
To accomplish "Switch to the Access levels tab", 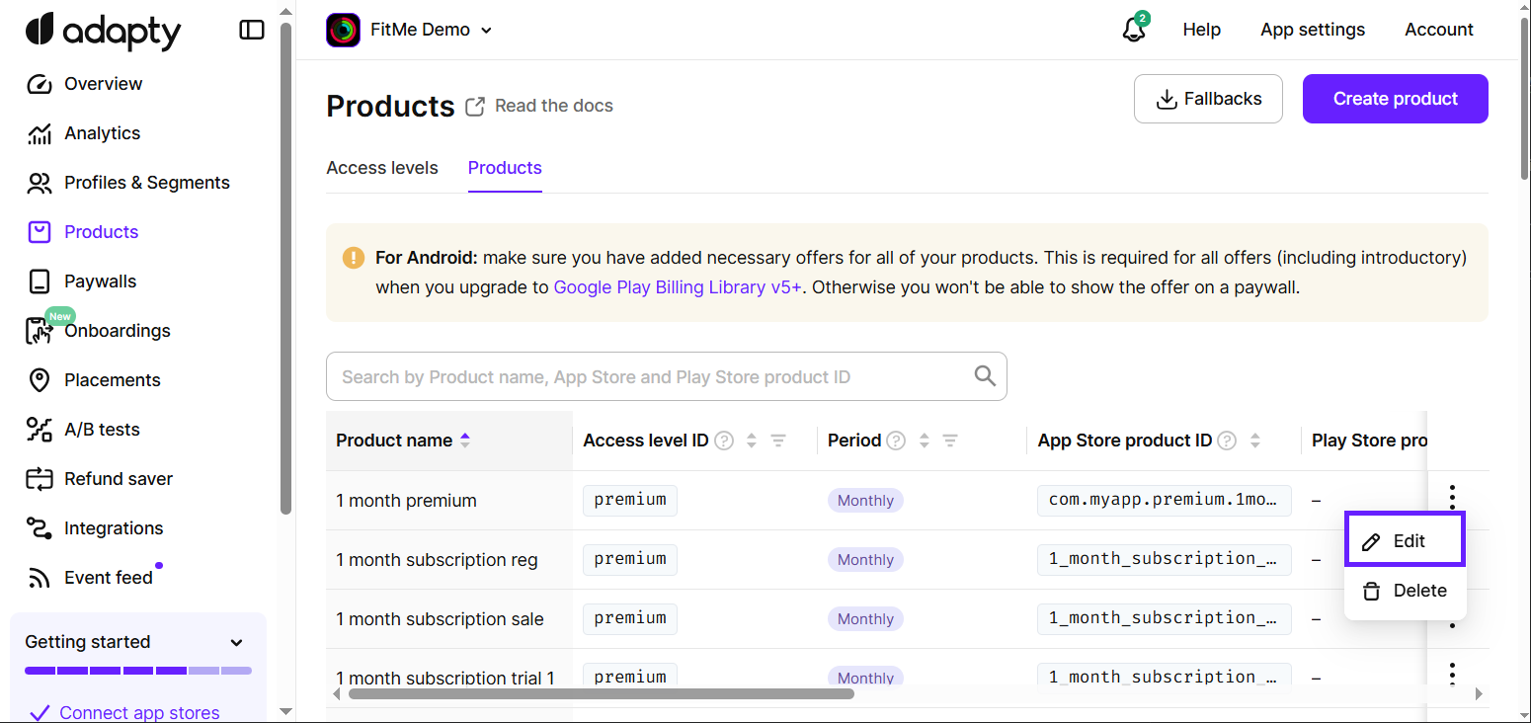I will point(381,168).
